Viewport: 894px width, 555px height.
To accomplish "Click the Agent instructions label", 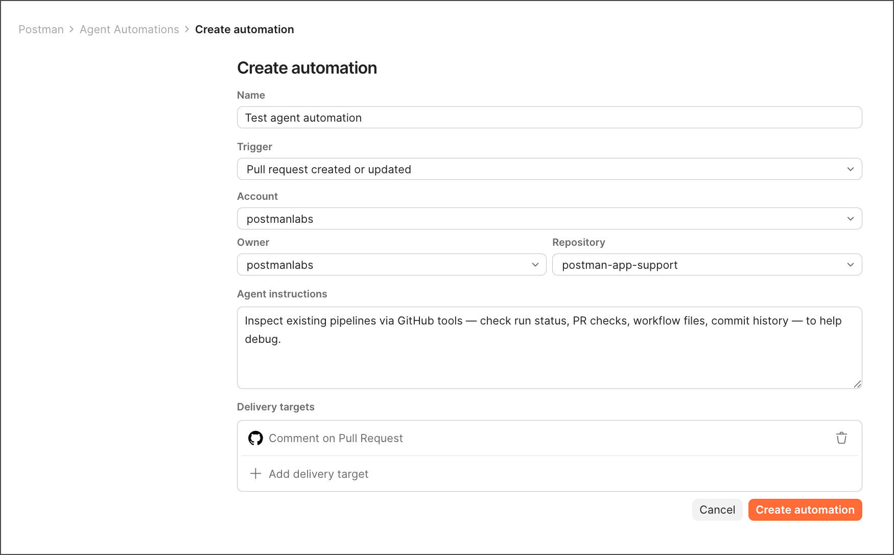I will point(282,294).
